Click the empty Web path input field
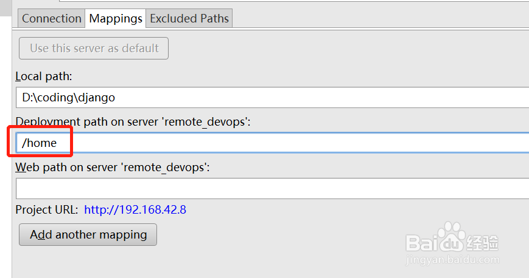Viewport: 529px width, 278px height. click(x=268, y=188)
